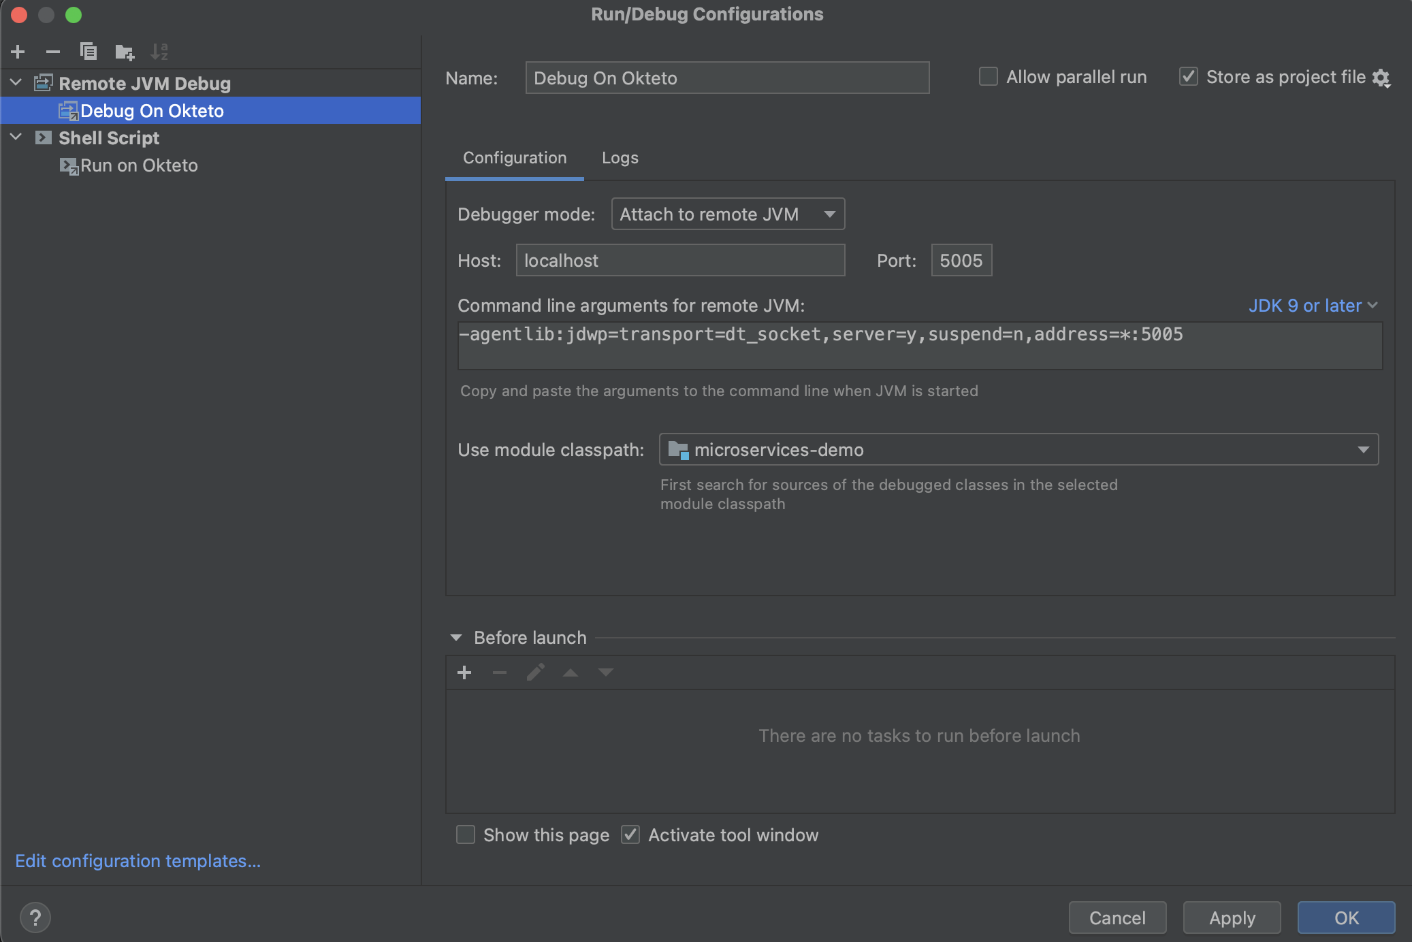
Task: Open settings gear beside Store as project file
Action: pos(1383,78)
